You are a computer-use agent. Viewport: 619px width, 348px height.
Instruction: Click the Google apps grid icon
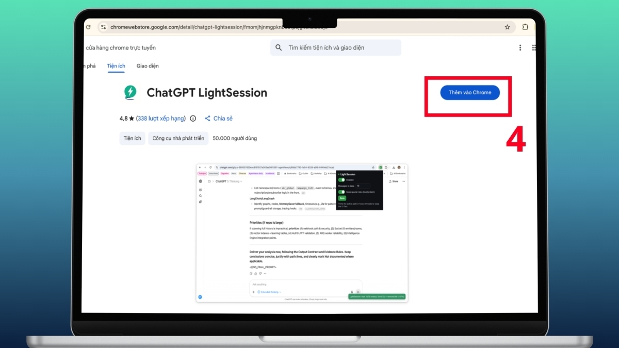[x=534, y=47]
